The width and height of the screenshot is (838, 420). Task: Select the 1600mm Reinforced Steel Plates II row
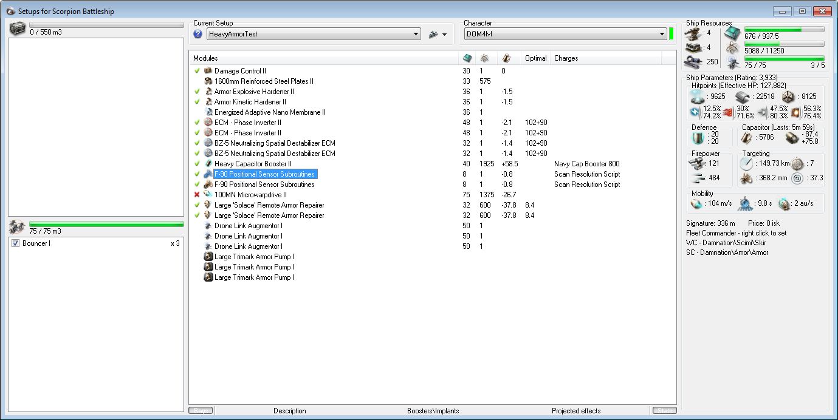tap(264, 81)
